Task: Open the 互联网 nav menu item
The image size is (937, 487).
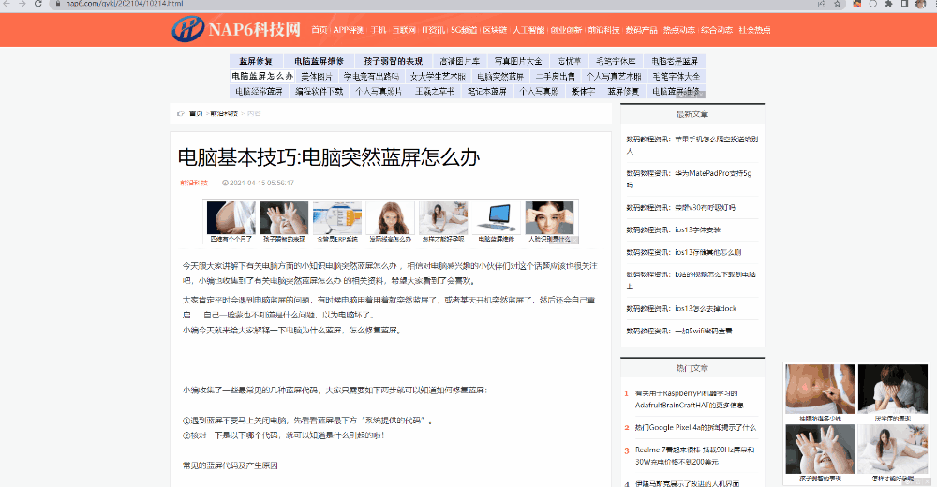Action: (x=404, y=30)
